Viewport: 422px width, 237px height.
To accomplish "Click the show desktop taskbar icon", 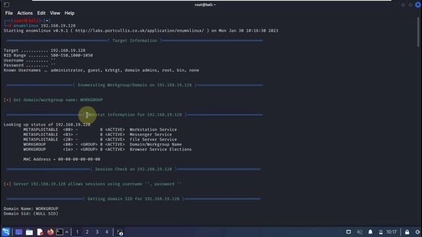I will 19,232.
